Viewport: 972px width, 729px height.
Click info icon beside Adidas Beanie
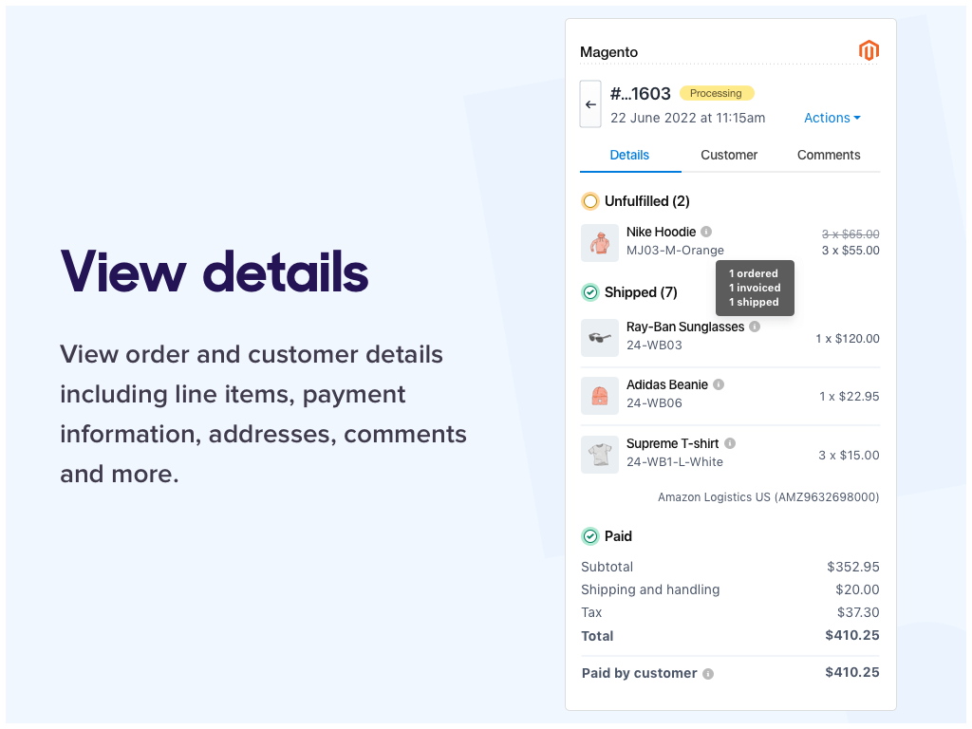pyautogui.click(x=719, y=383)
